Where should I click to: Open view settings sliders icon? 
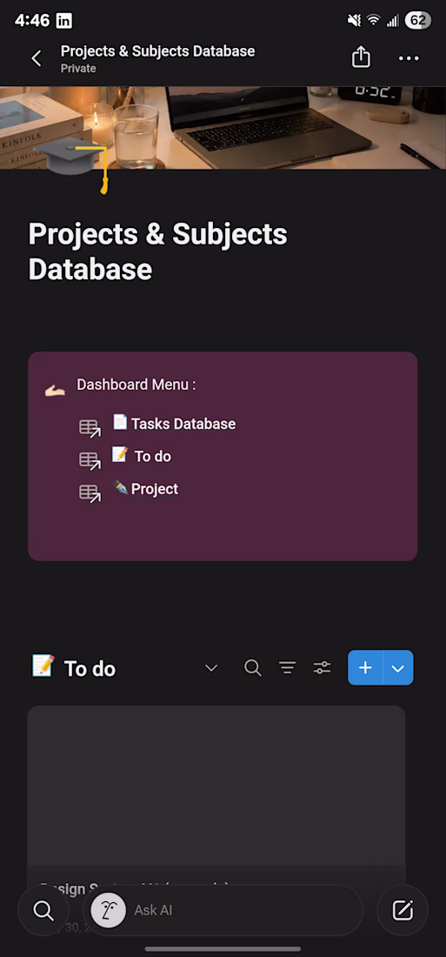[x=323, y=667]
